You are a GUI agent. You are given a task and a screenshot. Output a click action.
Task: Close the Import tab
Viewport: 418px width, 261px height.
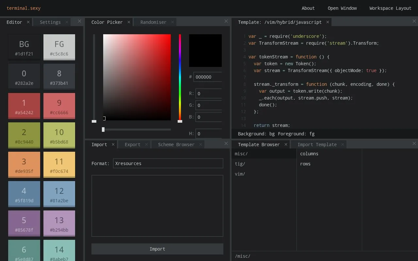(x=113, y=145)
